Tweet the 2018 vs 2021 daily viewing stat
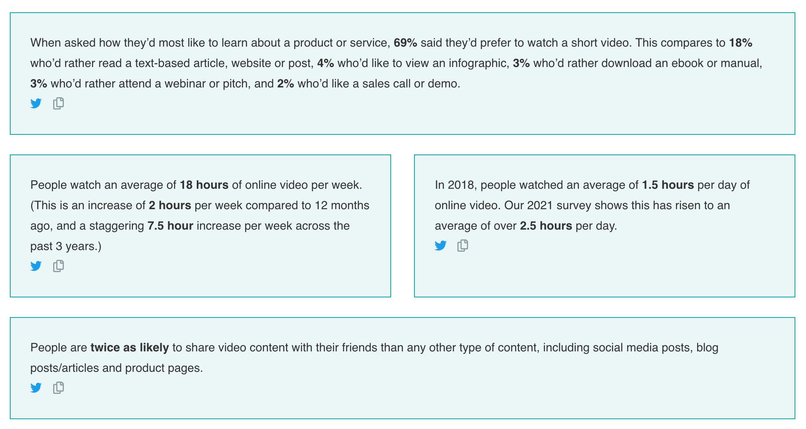806x429 pixels. (441, 246)
